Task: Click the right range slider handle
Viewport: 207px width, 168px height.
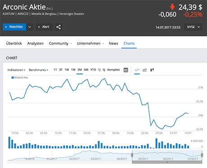Action: pos(202,155)
